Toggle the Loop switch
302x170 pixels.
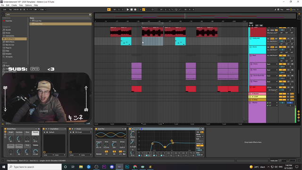176,9
